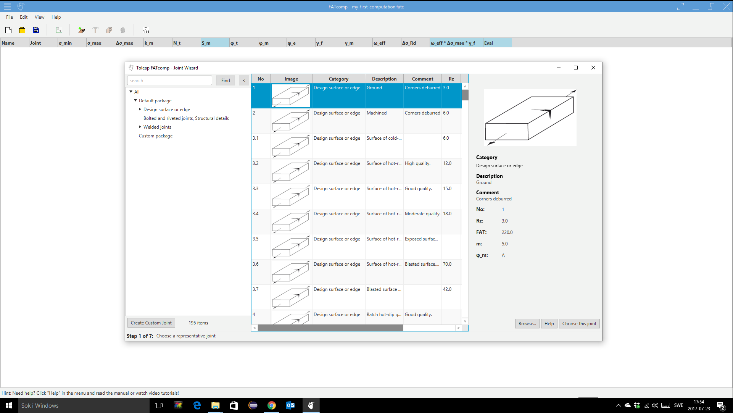Click the Add joint toolbar icon
The height and width of the screenshot is (413, 733).
coord(81,30)
